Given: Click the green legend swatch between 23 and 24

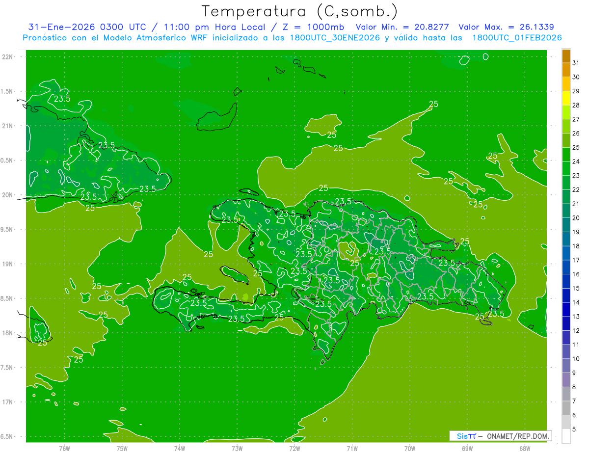Looking at the screenshot, I should (x=566, y=168).
